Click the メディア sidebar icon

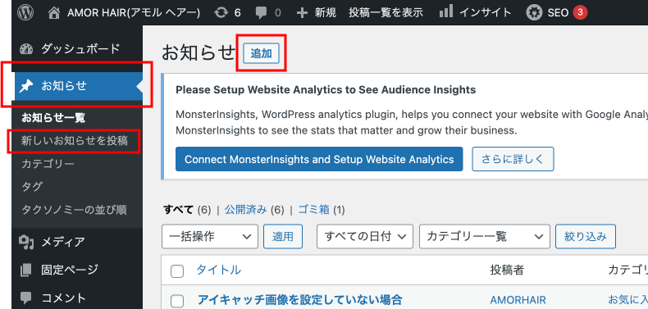tap(26, 242)
